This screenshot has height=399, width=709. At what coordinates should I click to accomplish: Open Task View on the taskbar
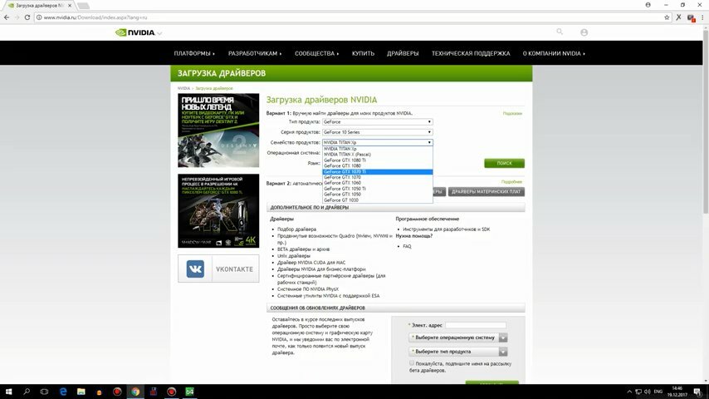(x=44, y=392)
